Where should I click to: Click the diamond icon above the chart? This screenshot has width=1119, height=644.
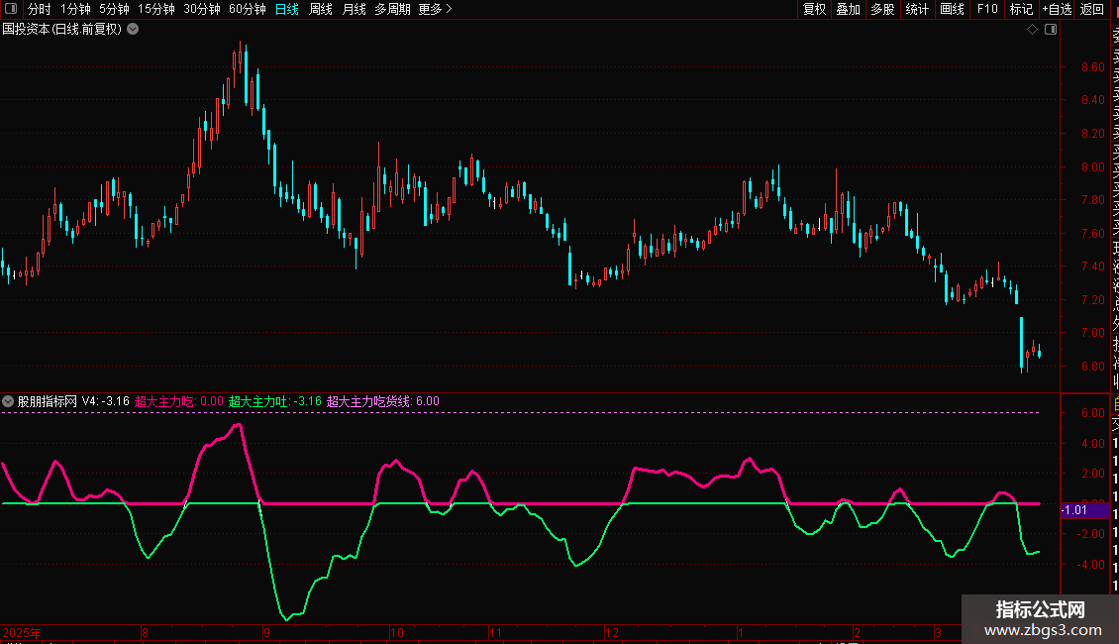(x=1033, y=30)
